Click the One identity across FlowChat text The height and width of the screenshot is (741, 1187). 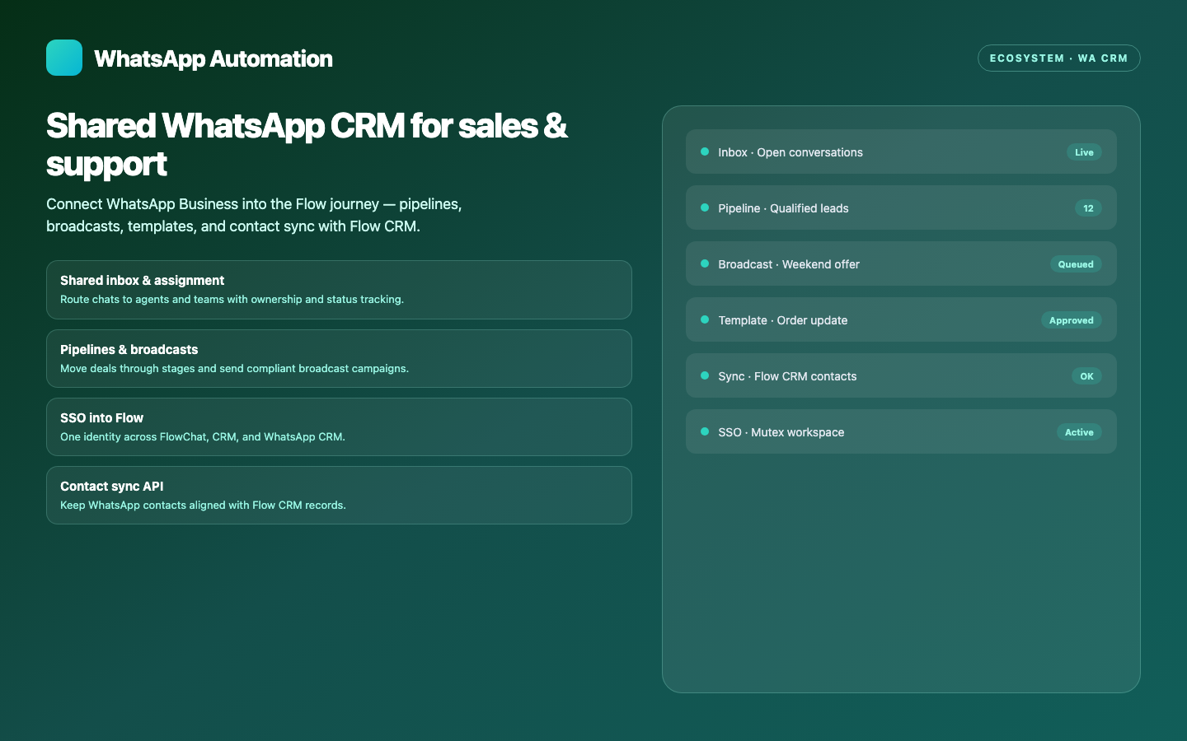click(x=203, y=437)
